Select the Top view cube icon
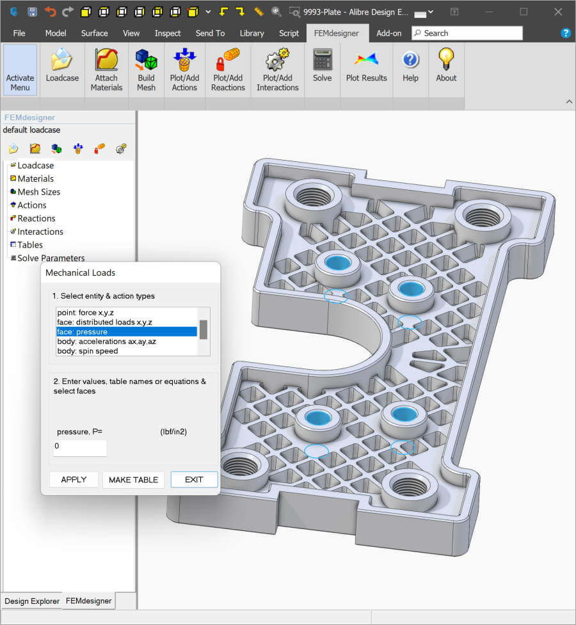Screen dimensions: 576x625 point(104,12)
